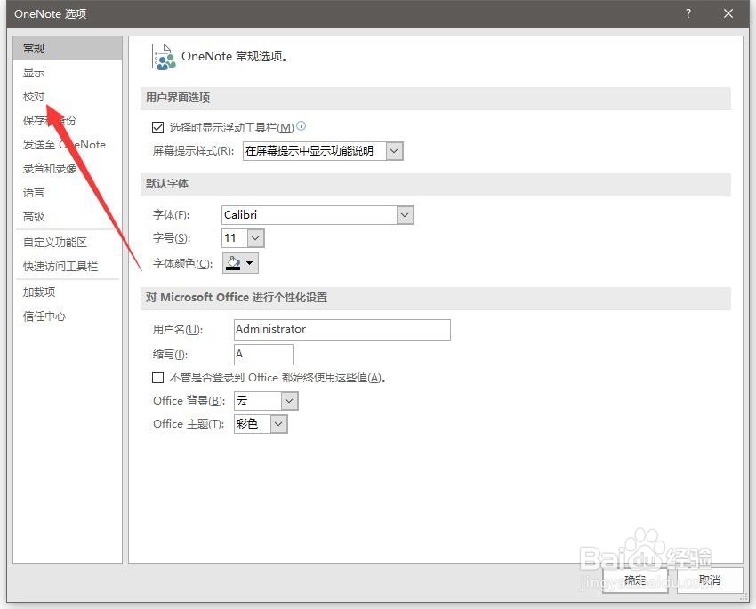756x609 pixels.
Task: Expand the 字号 size dropdown
Action: (x=255, y=238)
